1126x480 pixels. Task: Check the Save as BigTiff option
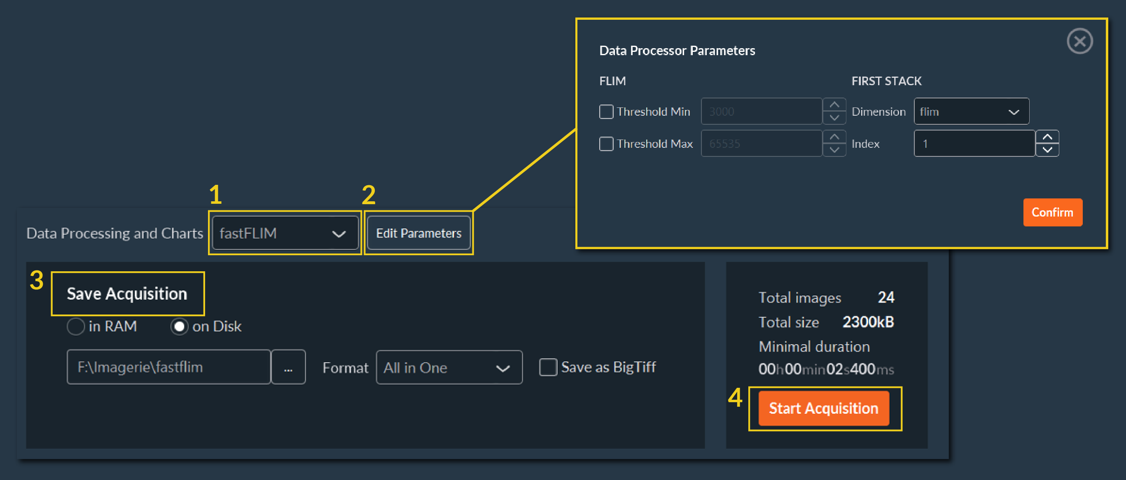point(548,367)
